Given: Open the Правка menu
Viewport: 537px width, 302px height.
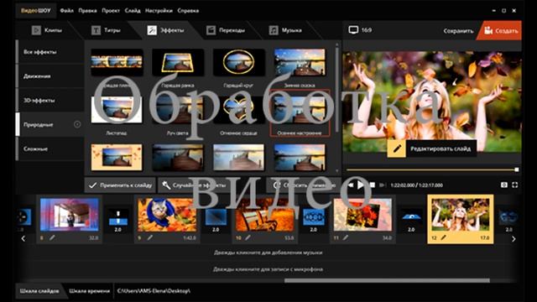Looking at the screenshot, I should (x=87, y=11).
